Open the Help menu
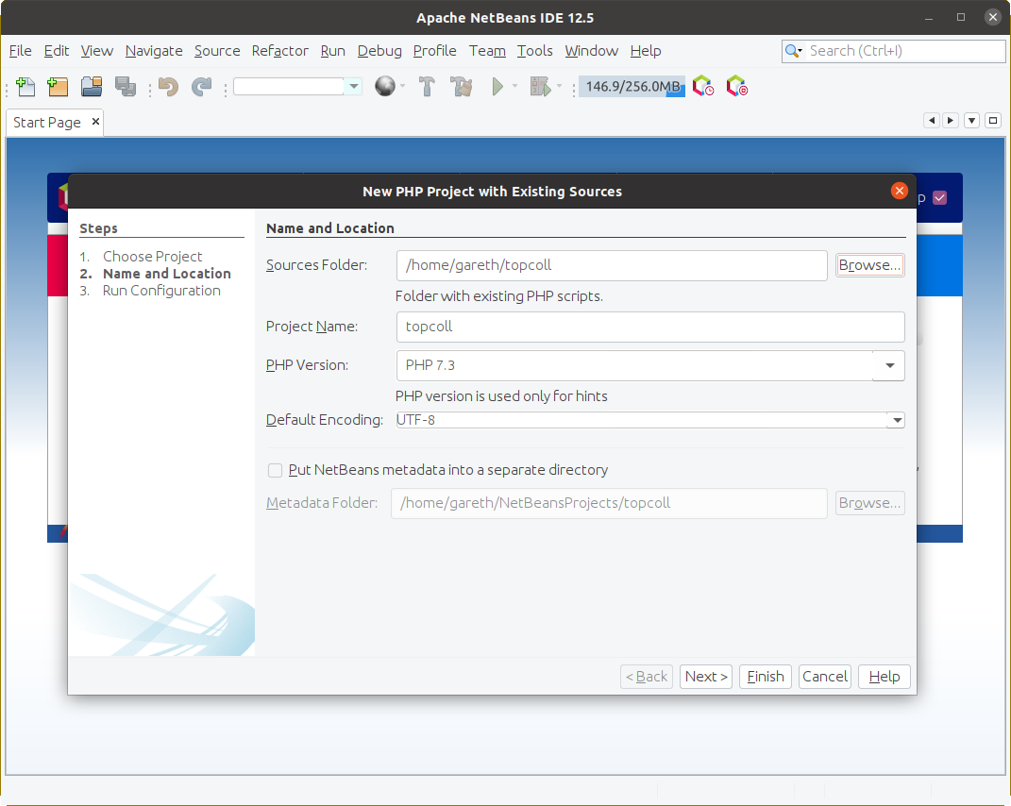 [x=646, y=51]
